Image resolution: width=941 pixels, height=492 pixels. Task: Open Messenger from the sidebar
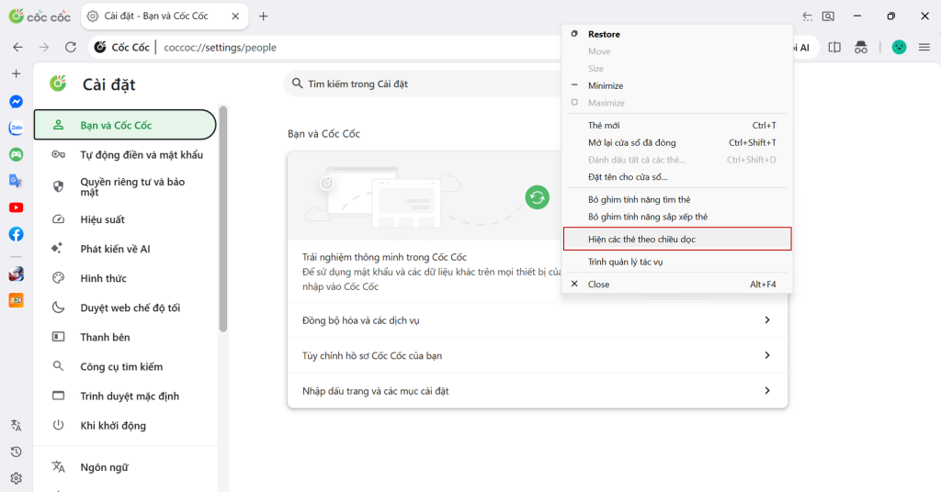[17, 102]
